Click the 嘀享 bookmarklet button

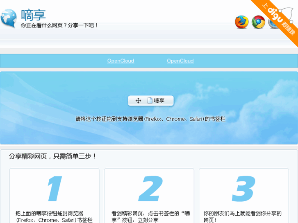pos(151,101)
